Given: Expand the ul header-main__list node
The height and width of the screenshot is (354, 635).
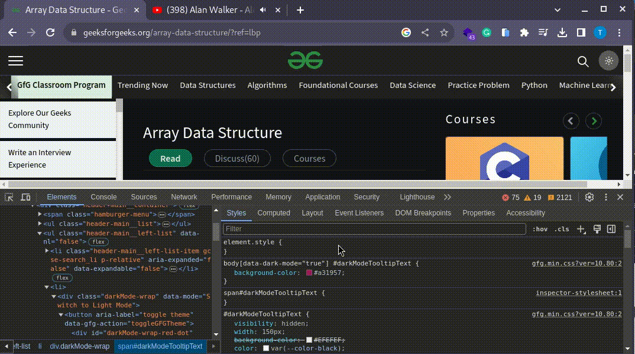Looking at the screenshot, I should [40, 224].
